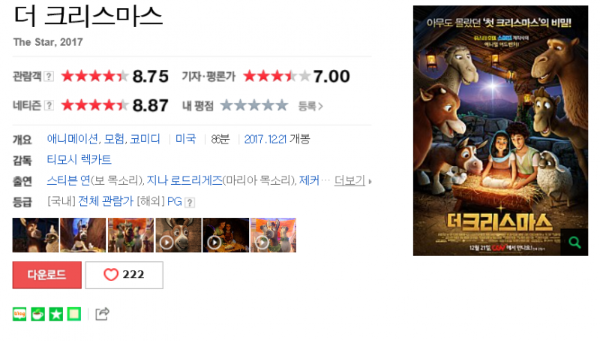Toggle the heart like button showing 222
Image resolution: width=600 pixels, height=341 pixels.
point(124,275)
